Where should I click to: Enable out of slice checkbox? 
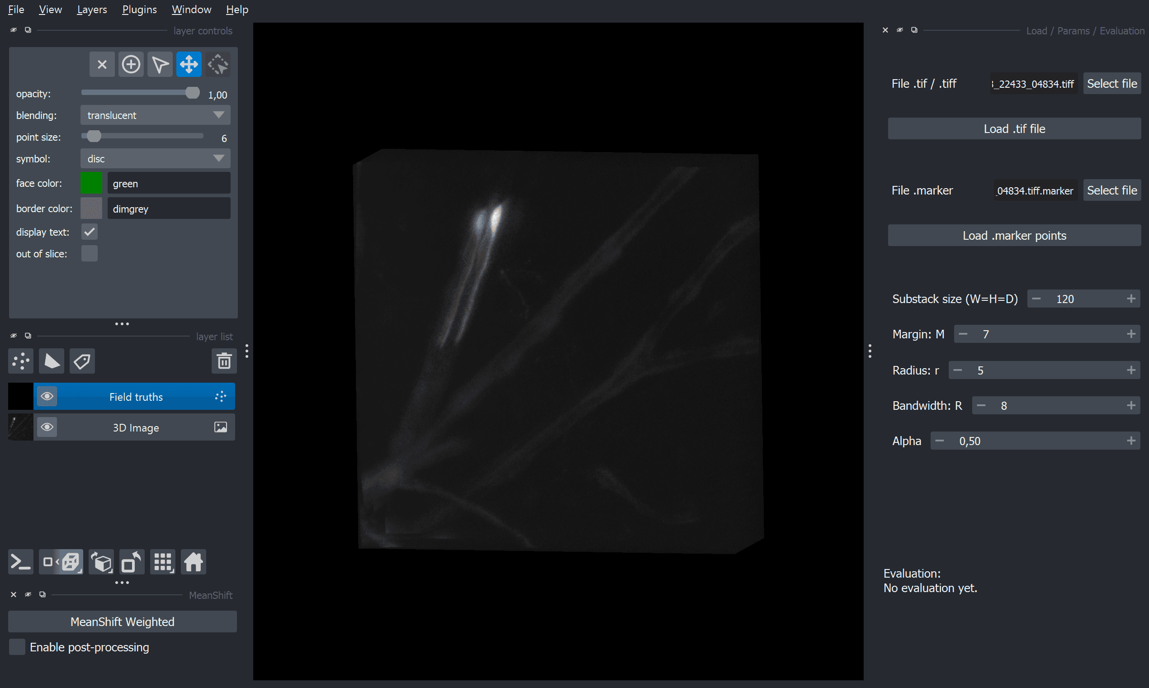point(90,254)
